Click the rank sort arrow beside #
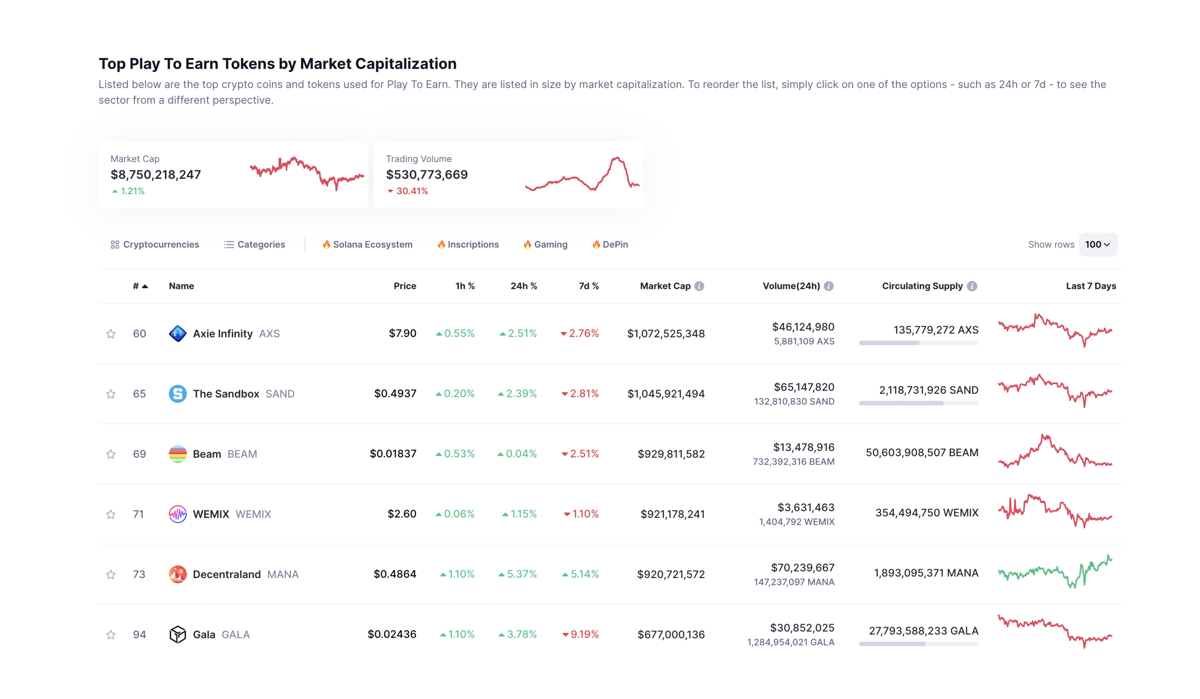The height and width of the screenshot is (699, 1200). pyautogui.click(x=145, y=287)
